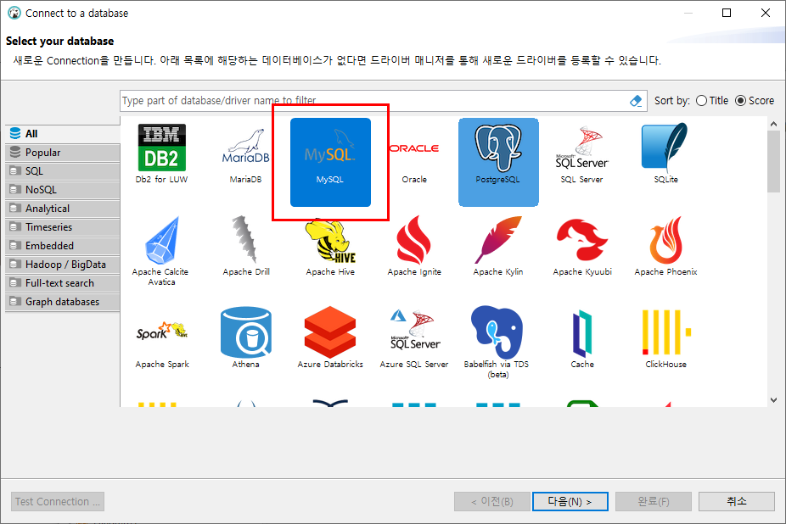Screen dimensions: 786x524
Task: Select the SQLite feather icon
Action: [x=665, y=148]
